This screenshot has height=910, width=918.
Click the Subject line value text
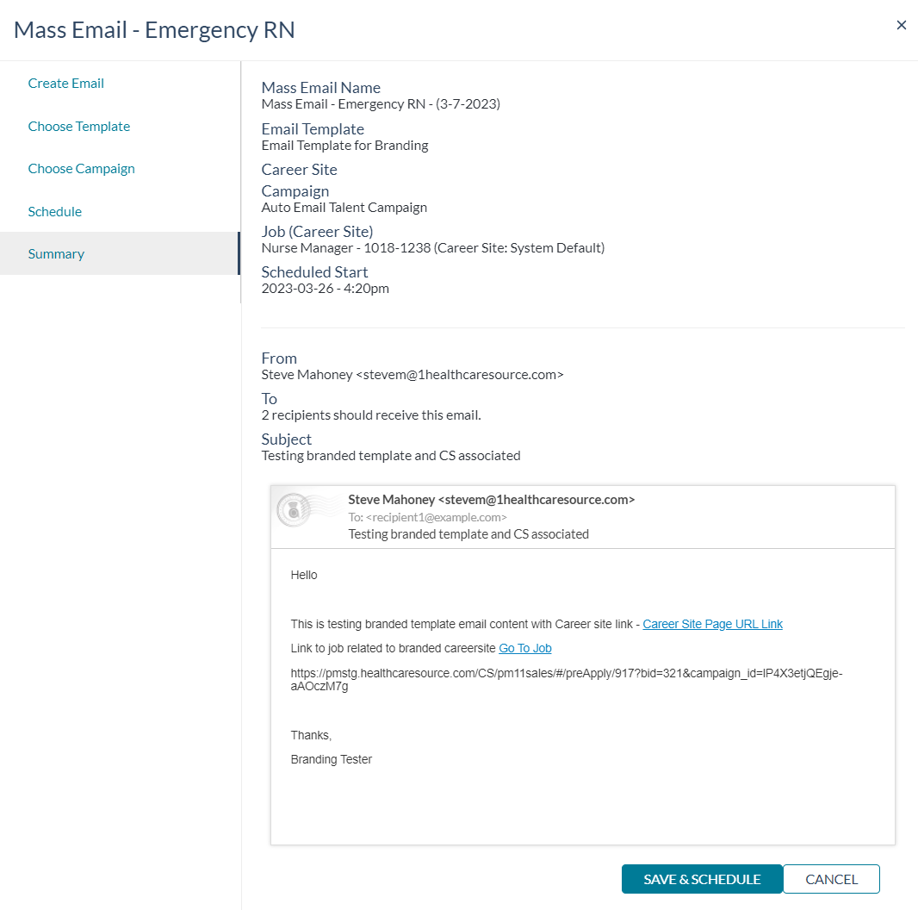390,456
